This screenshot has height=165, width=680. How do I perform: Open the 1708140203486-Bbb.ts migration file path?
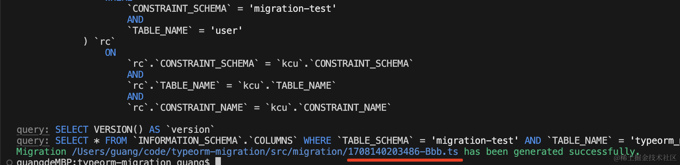[x=265, y=152]
